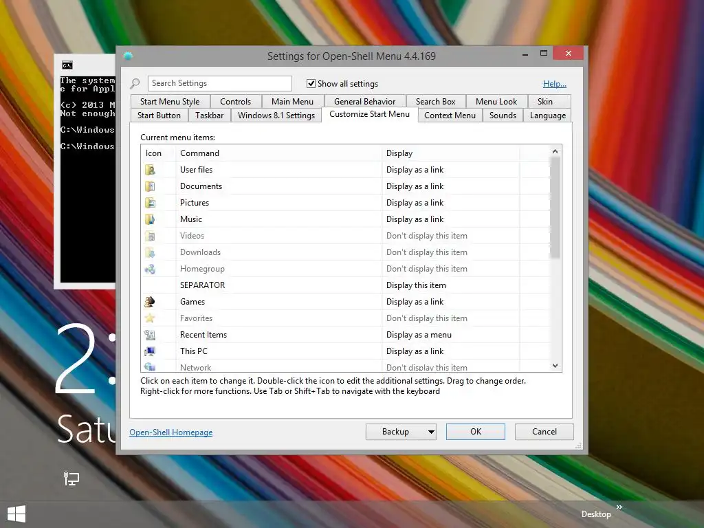Screen dimensions: 704x528
Task: Switch to the Sounds tab
Action: (x=503, y=115)
